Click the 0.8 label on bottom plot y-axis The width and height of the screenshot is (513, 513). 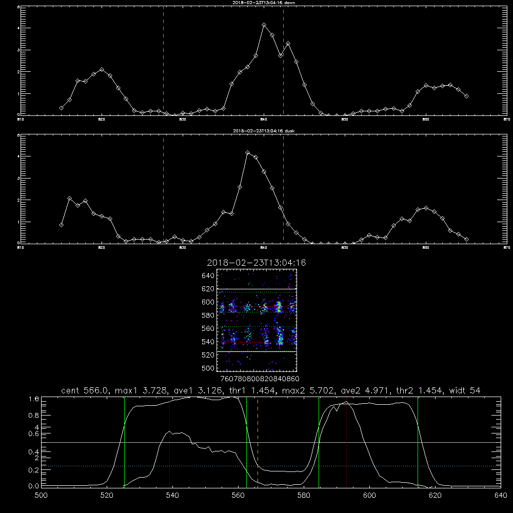[x=34, y=415]
